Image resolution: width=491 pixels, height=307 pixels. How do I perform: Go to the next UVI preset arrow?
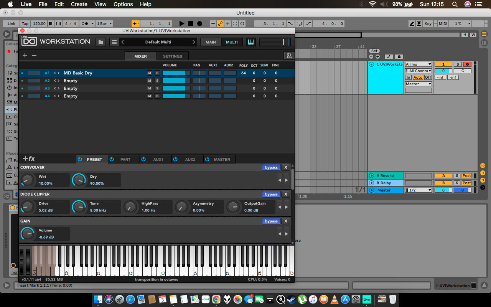click(194, 42)
